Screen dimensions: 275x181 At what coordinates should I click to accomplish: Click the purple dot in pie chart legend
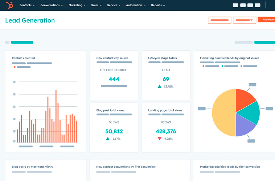pos(241,66)
